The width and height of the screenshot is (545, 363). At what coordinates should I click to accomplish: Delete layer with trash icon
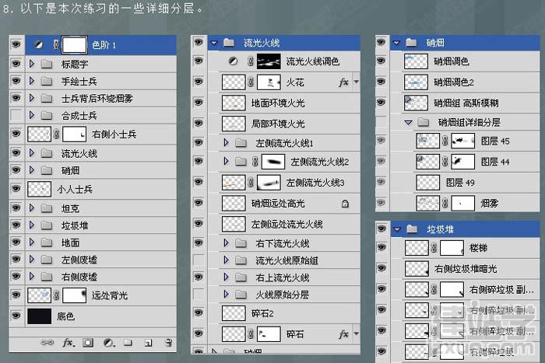169,343
